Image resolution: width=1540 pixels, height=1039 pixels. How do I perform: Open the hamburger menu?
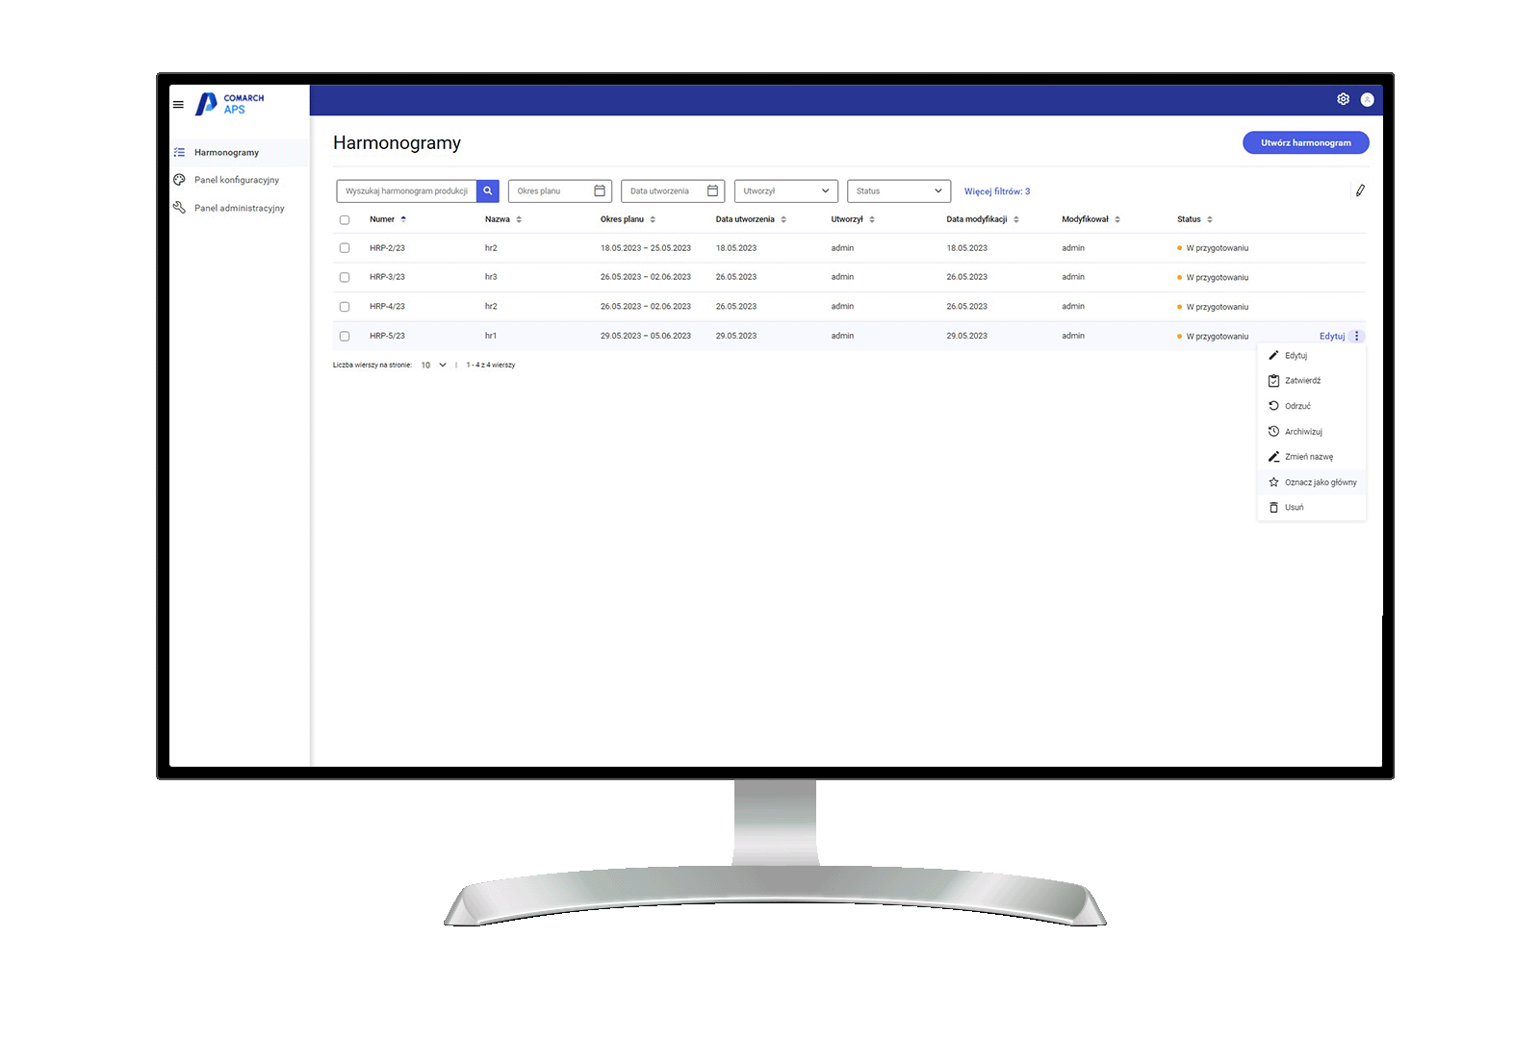[x=178, y=104]
